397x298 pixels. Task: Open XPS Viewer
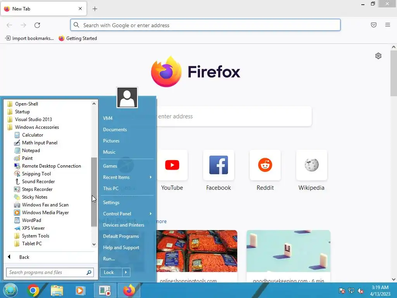[x=29, y=228]
